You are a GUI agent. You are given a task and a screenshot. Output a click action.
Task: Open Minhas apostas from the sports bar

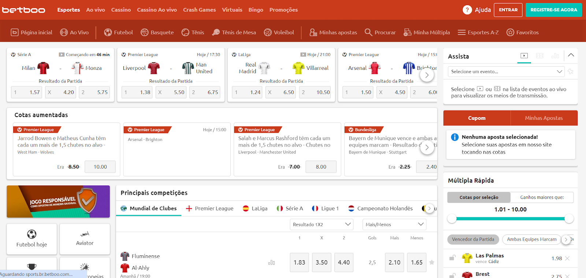[x=333, y=33]
